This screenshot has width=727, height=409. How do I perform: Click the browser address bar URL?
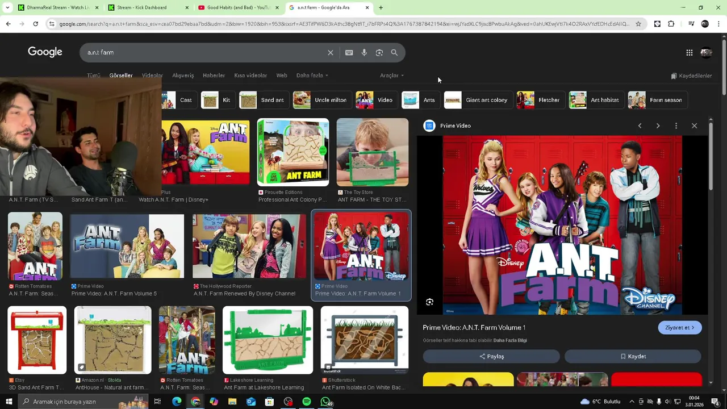(x=344, y=24)
